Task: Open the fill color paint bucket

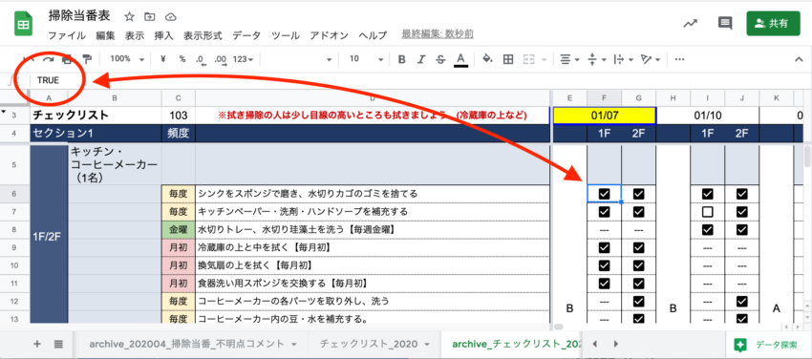Action: coord(487,59)
